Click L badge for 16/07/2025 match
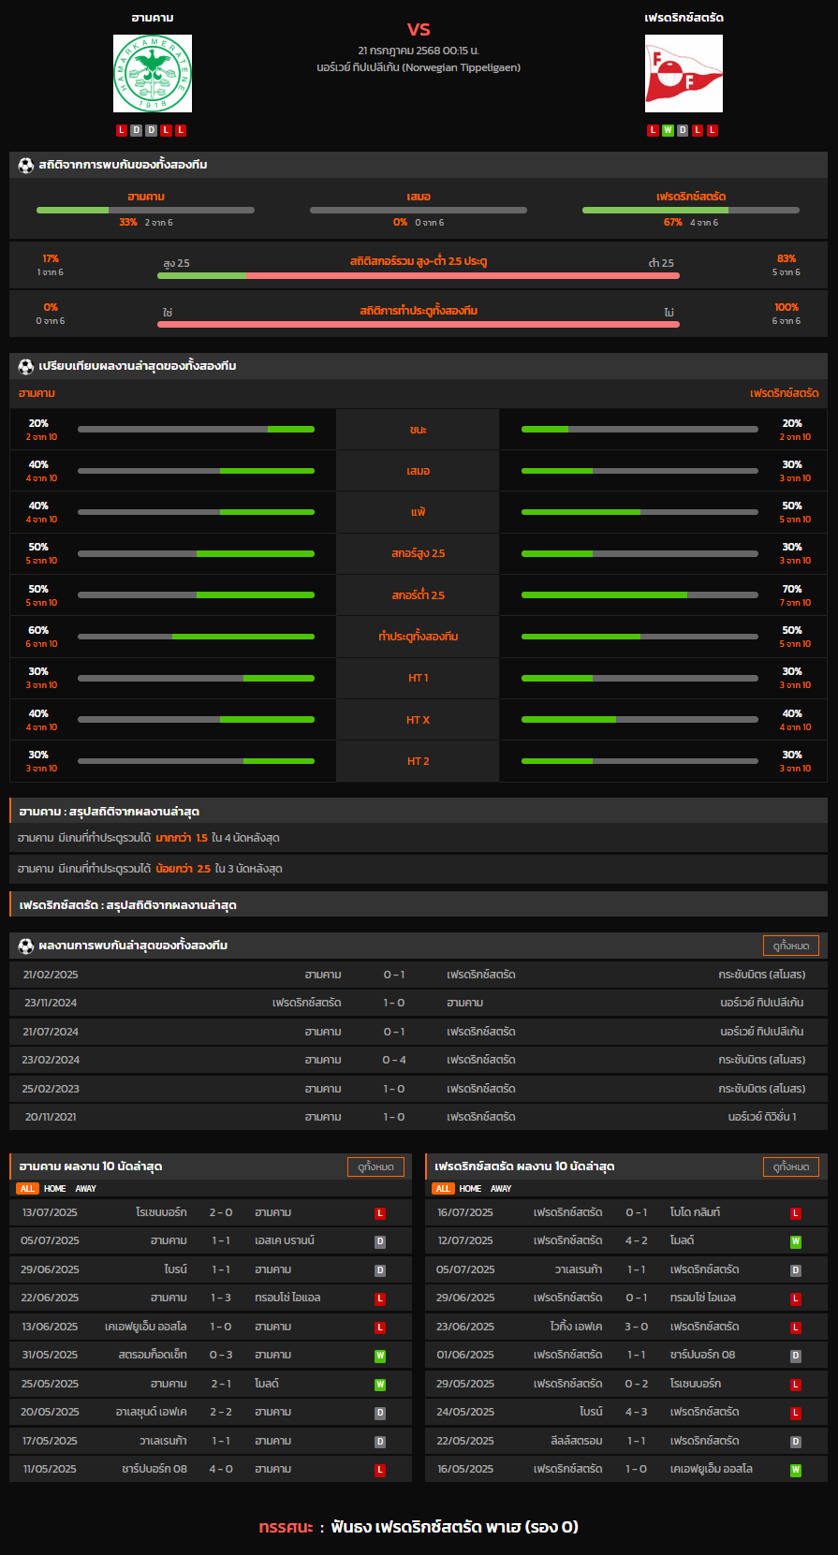838x1555 pixels. (796, 1213)
